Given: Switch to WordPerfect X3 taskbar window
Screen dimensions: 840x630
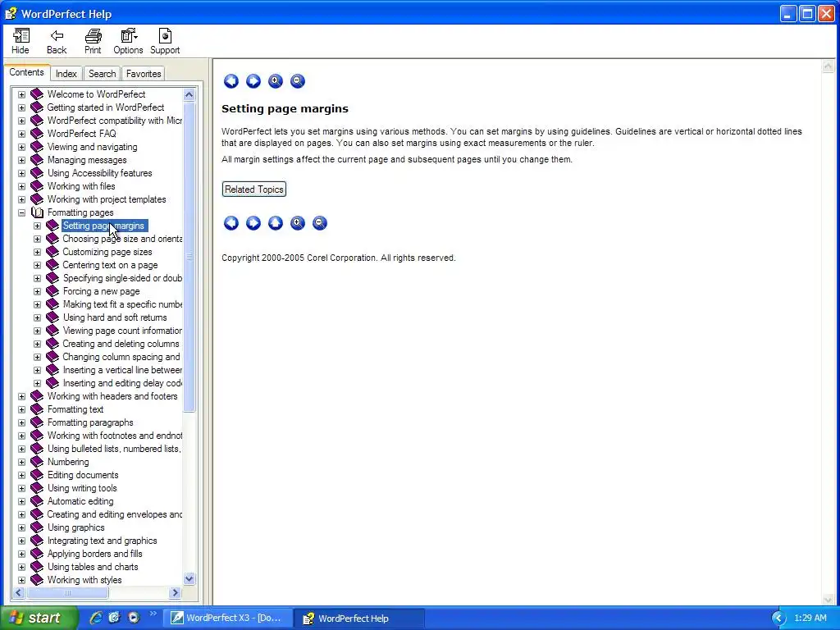Looking at the screenshot, I should [x=229, y=619].
